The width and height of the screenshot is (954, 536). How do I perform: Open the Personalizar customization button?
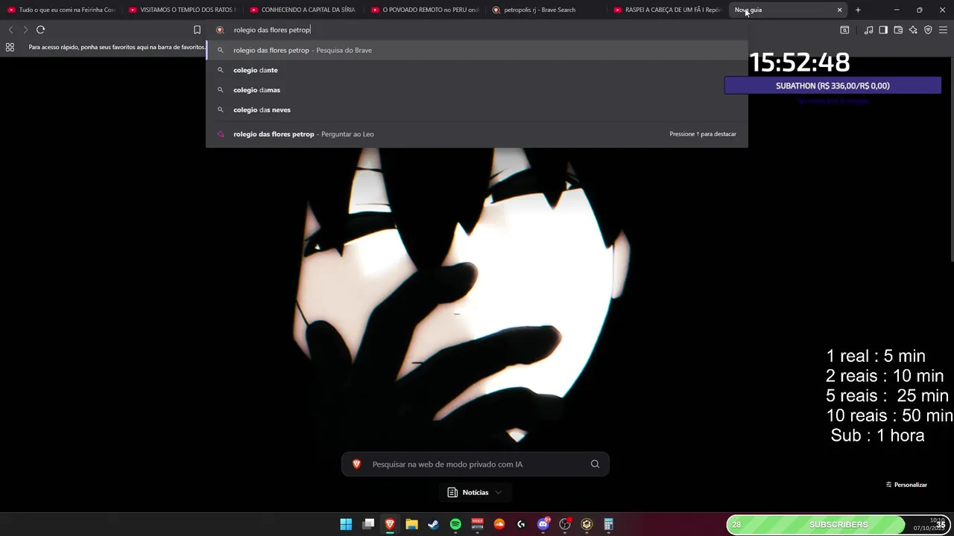(906, 485)
